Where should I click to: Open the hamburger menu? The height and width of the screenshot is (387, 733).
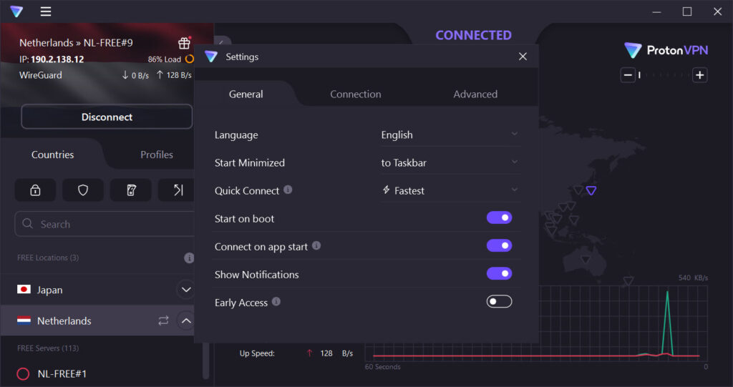(x=45, y=11)
